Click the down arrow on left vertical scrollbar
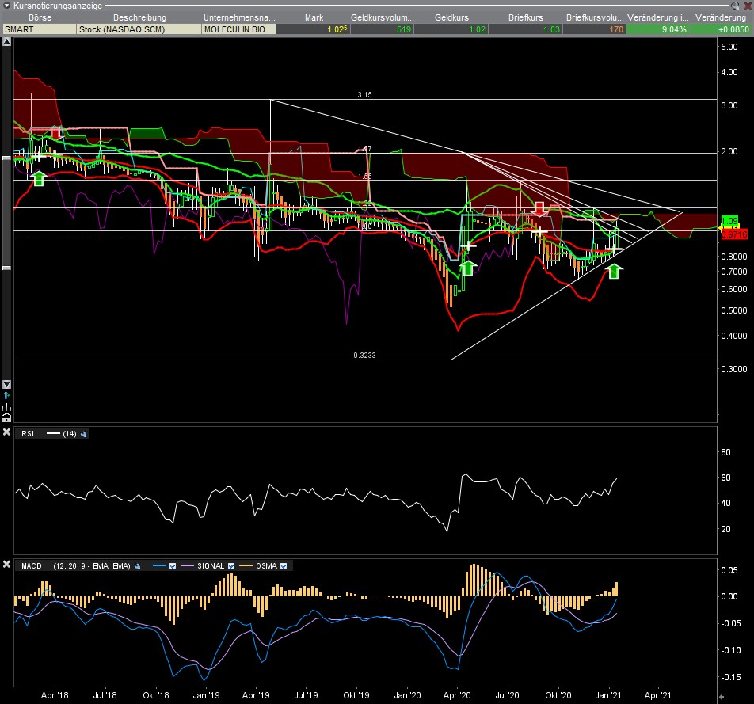The height and width of the screenshot is (704, 754). click(x=7, y=383)
